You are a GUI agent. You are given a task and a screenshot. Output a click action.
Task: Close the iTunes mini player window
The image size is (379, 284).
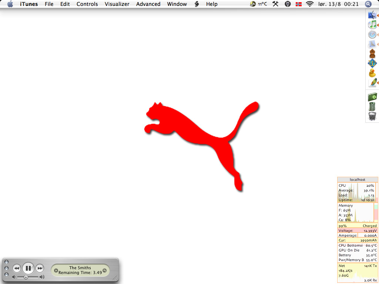[x=7, y=262]
